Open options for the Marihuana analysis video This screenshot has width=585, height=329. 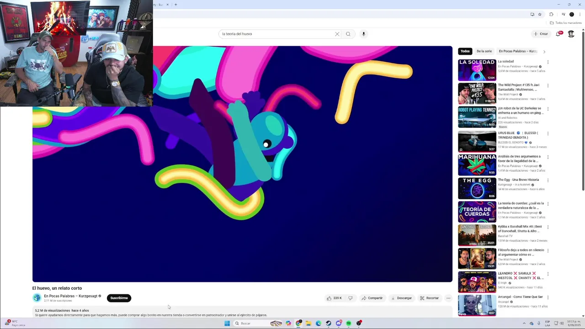click(x=548, y=157)
